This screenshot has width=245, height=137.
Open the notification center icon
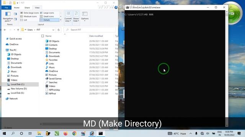click(x=239, y=134)
